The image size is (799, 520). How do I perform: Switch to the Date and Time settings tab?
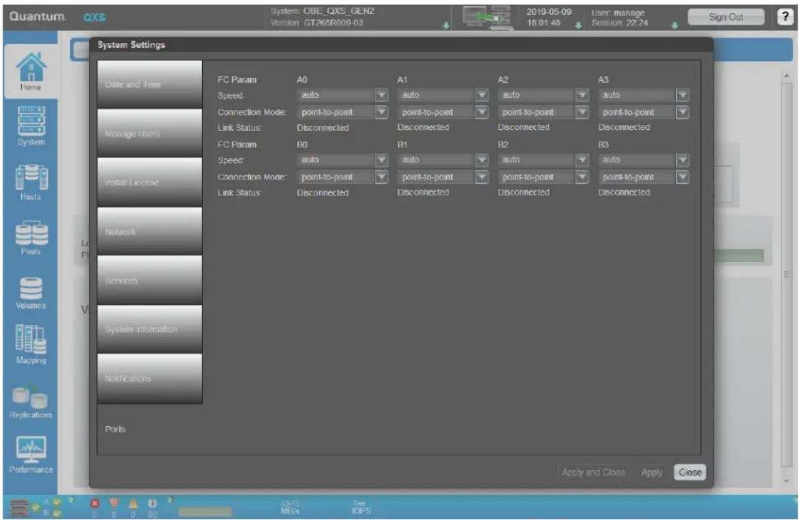click(150, 84)
